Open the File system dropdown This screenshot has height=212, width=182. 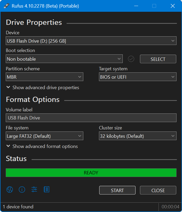pos(44,136)
